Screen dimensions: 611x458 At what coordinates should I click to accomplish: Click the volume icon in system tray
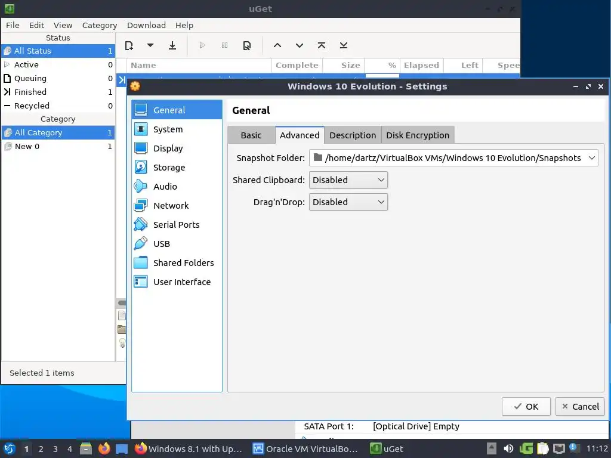coord(508,449)
